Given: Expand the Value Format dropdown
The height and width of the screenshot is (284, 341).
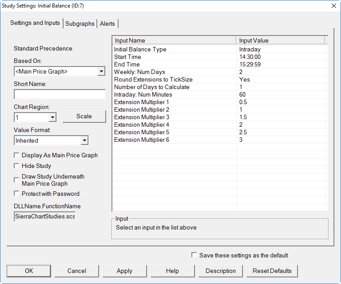Looking at the screenshot, I should (84, 140).
